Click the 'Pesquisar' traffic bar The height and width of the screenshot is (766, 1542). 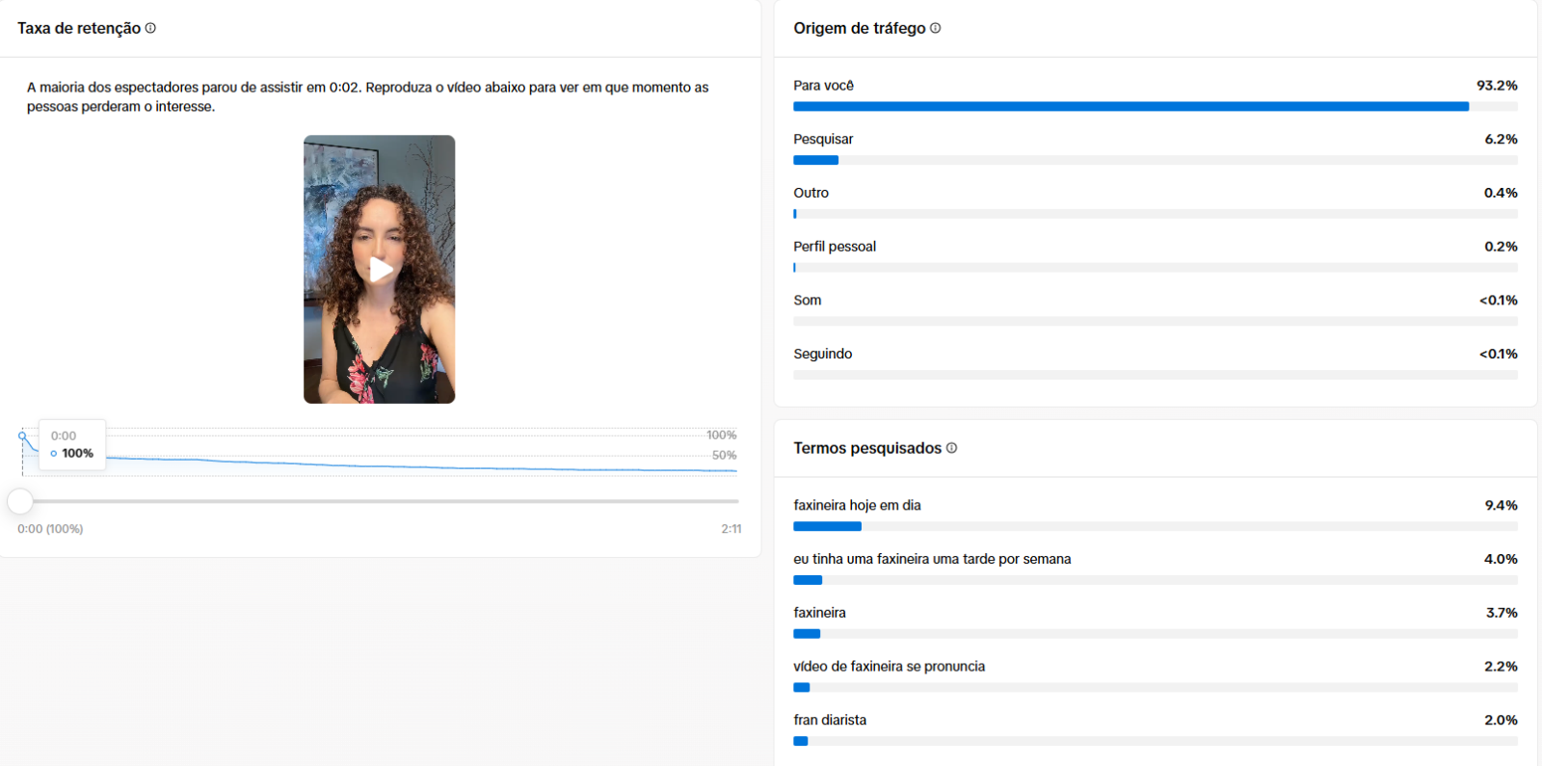click(1156, 161)
